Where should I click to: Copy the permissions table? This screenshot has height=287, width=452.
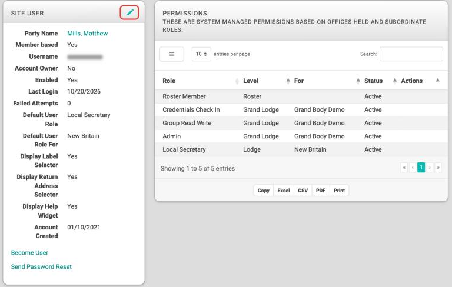tap(264, 191)
